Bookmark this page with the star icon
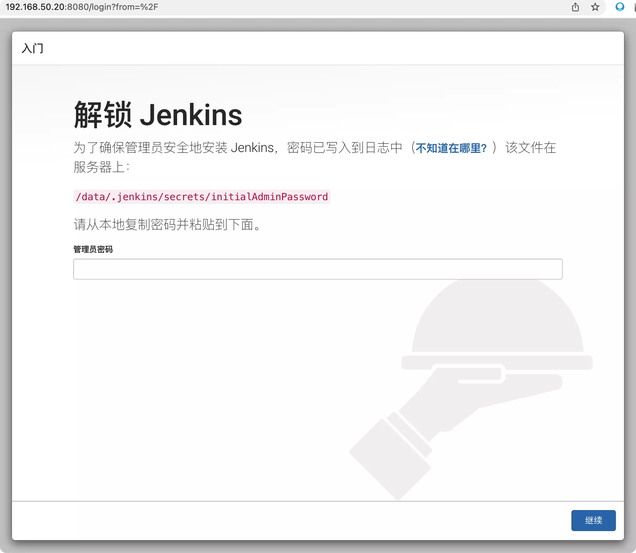 click(x=595, y=7)
